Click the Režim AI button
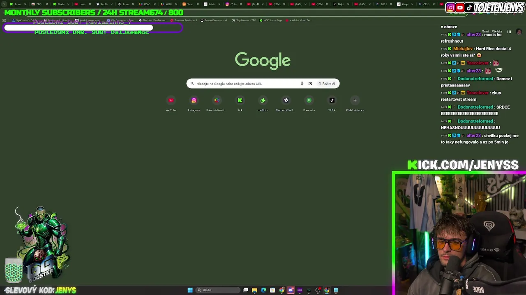This screenshot has height=295, width=526. point(327,84)
